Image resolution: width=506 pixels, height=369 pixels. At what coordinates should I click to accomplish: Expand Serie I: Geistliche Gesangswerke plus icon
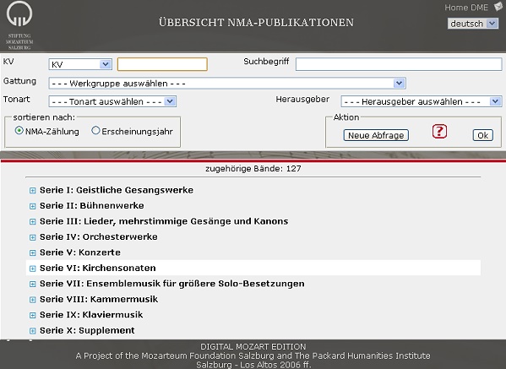click(x=33, y=191)
